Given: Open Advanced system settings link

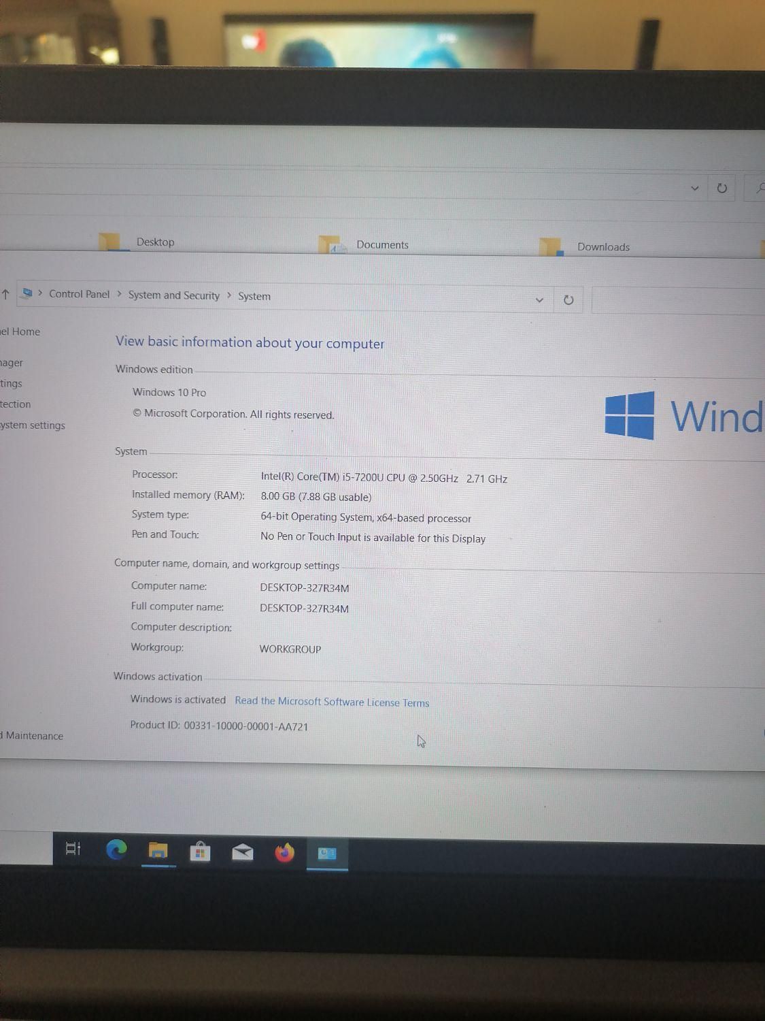Looking at the screenshot, I should coord(33,425).
